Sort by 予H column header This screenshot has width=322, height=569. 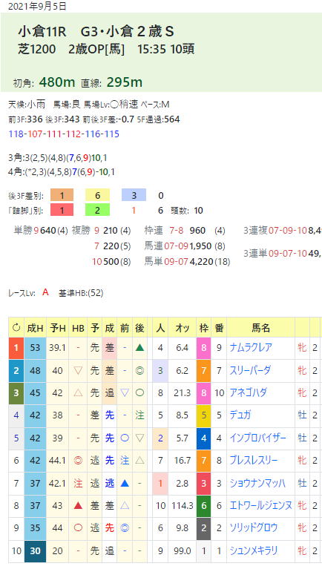click(58, 328)
